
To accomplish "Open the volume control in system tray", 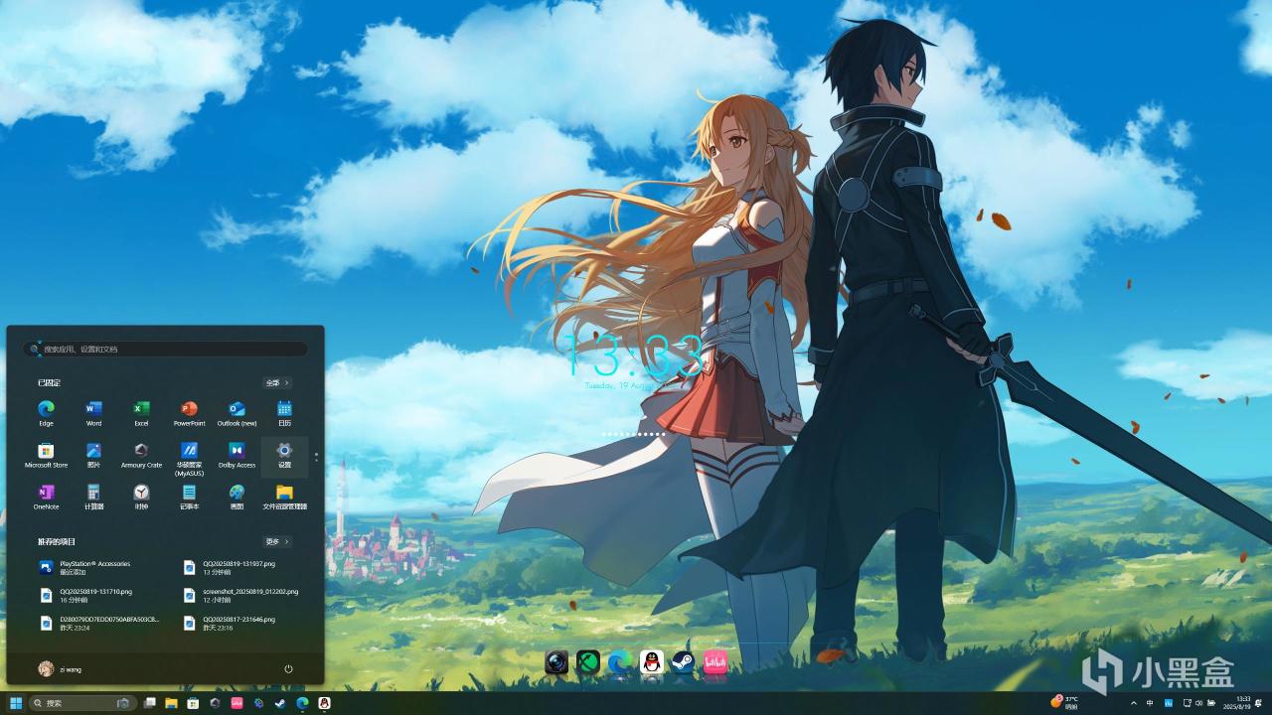I will click(x=1198, y=703).
